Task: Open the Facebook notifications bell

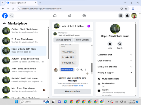Action: click(x=127, y=16)
